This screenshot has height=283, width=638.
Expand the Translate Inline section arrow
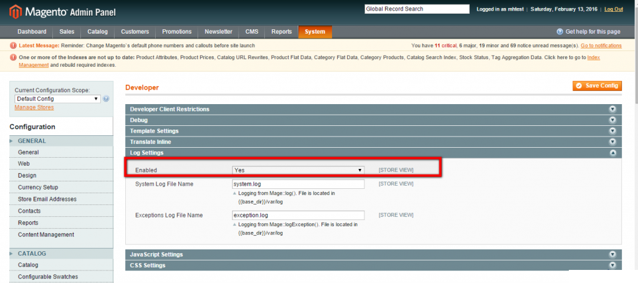613,142
